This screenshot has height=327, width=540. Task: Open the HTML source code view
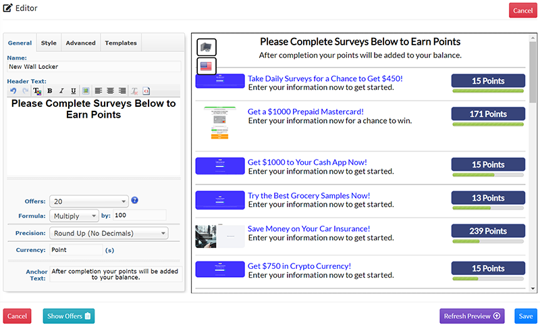(146, 91)
